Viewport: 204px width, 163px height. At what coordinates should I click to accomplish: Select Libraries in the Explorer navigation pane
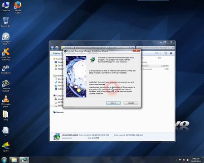(x=58, y=76)
